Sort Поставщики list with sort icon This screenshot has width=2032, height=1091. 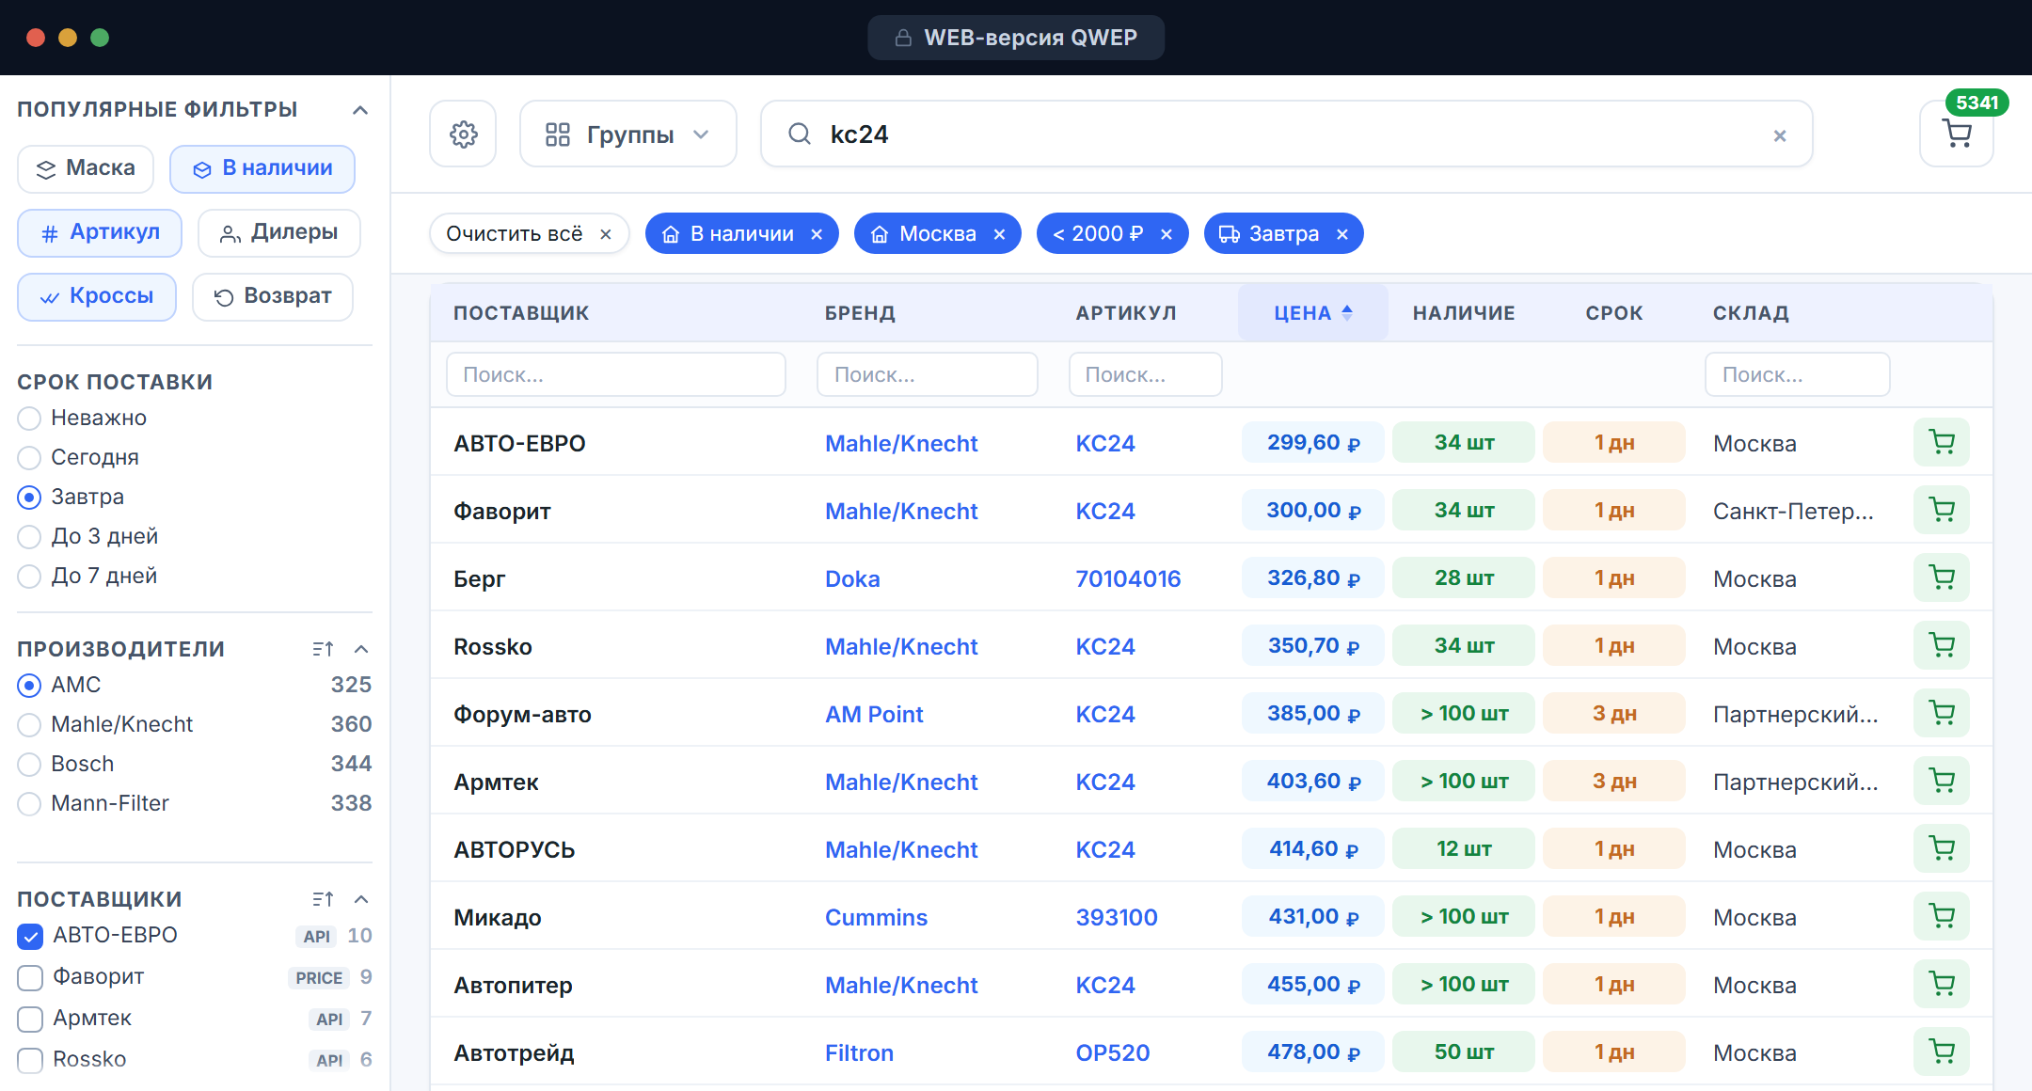click(x=323, y=899)
